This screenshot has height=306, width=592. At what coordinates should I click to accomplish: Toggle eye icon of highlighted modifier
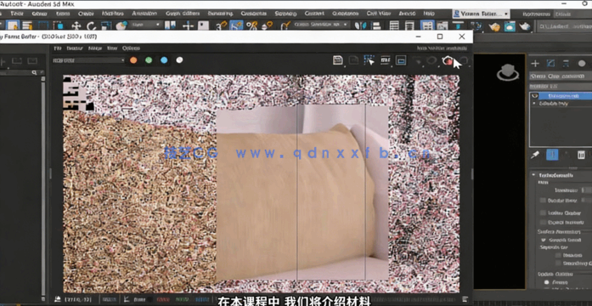click(x=534, y=96)
